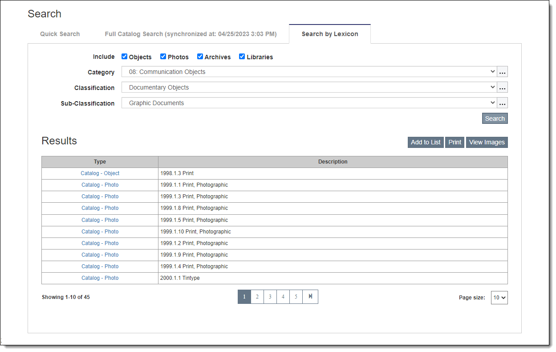The image size is (556, 352).
Task: Open the Full Catalog Search tab
Action: (191, 34)
